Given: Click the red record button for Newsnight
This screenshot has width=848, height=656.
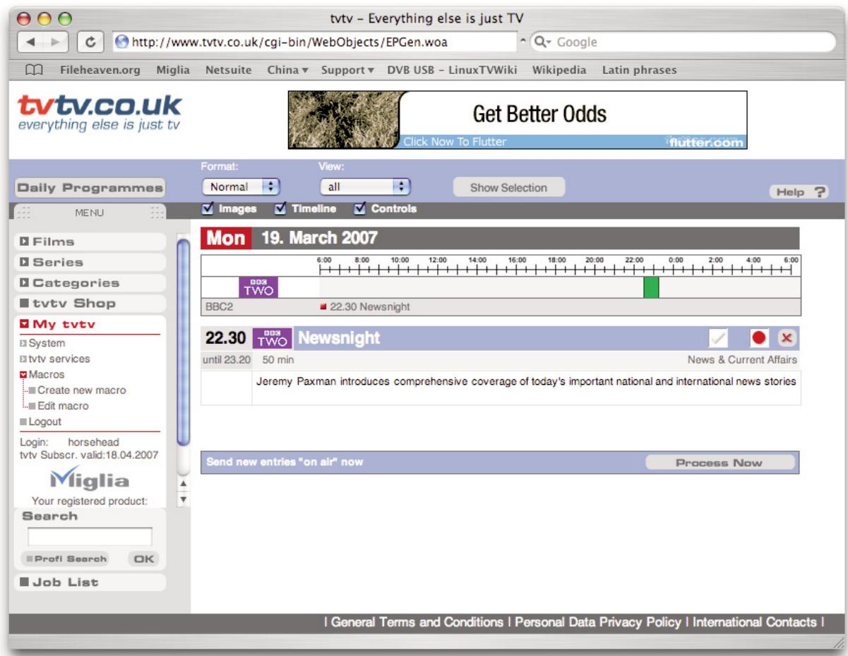Looking at the screenshot, I should point(759,338).
